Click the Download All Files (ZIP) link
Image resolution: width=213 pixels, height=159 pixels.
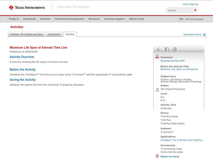tap(172, 61)
